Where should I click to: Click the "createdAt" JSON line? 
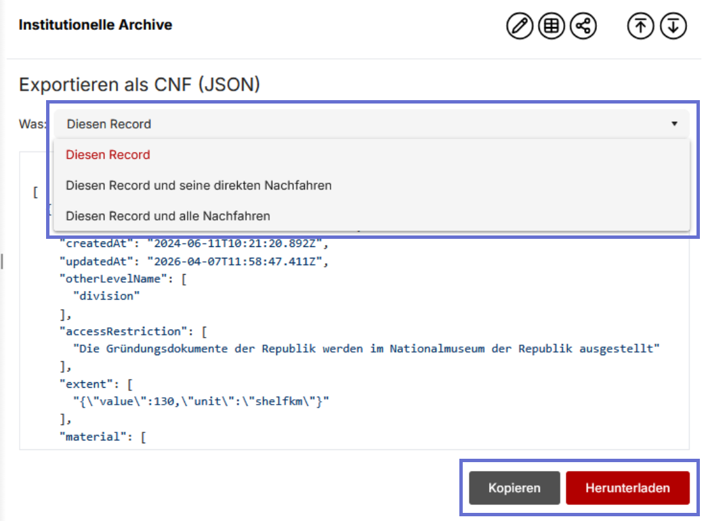click(194, 244)
